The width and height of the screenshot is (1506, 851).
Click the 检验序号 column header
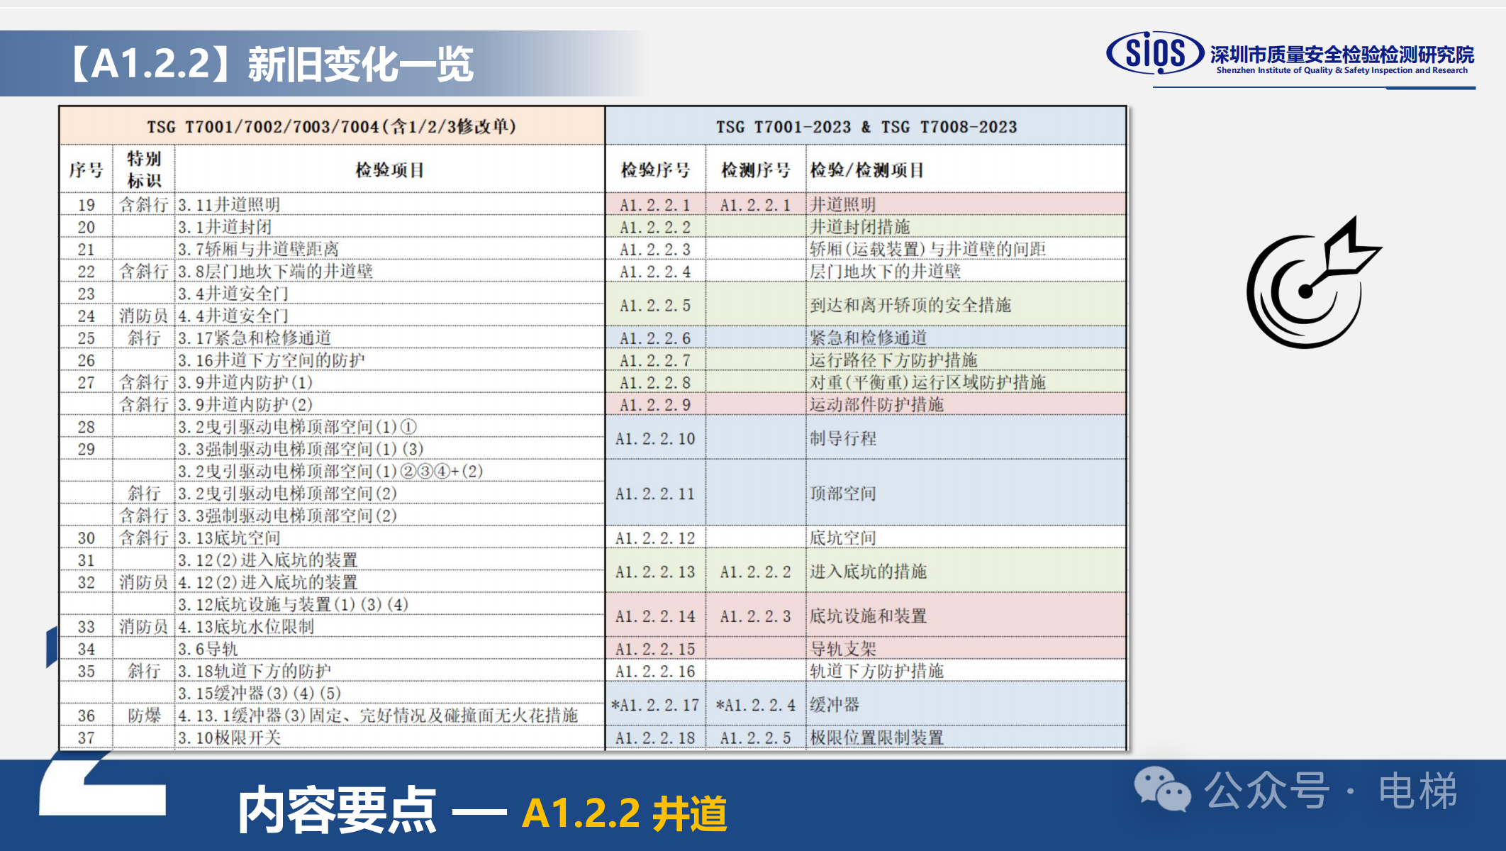(655, 169)
